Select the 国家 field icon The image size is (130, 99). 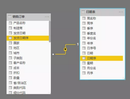pos(10,43)
